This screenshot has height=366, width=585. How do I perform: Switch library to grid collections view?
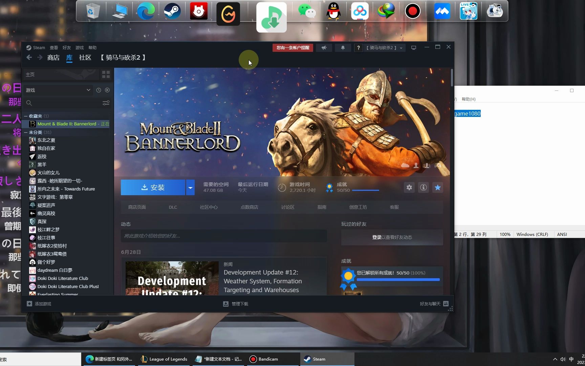click(106, 75)
